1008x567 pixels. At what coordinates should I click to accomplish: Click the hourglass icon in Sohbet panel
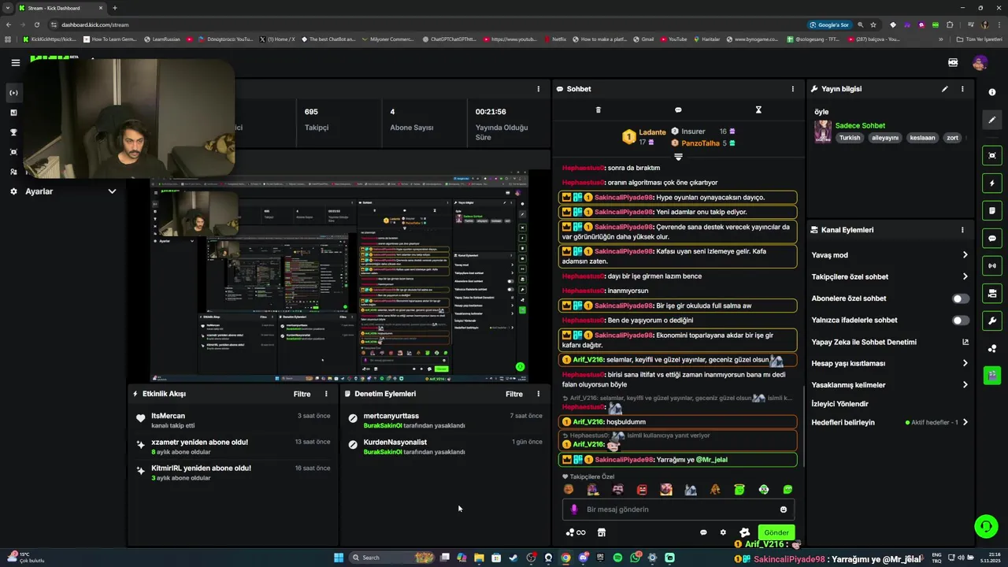click(x=758, y=110)
